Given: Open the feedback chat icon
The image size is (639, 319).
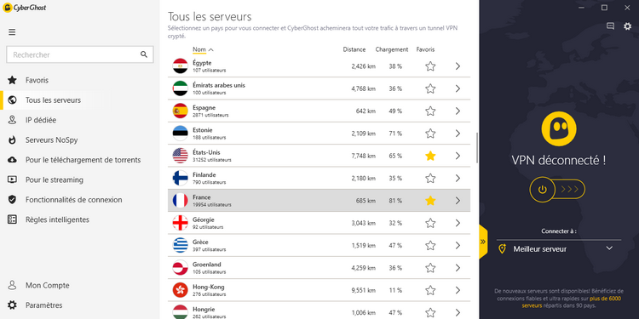Looking at the screenshot, I should [x=610, y=26].
